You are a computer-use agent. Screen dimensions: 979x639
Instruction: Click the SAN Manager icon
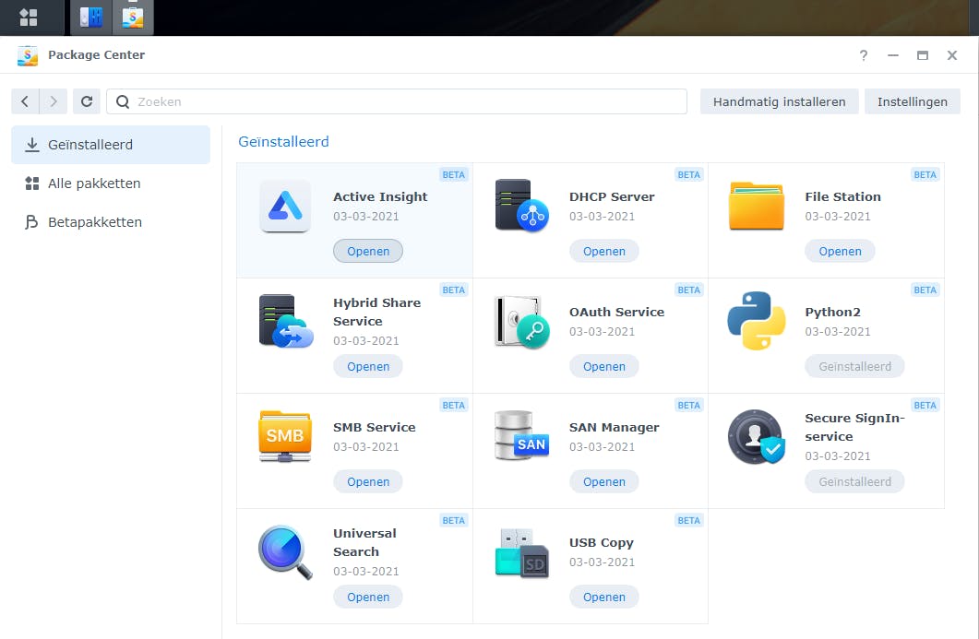tap(521, 435)
